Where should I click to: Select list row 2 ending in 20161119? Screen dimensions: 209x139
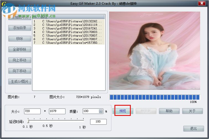point(69,25)
